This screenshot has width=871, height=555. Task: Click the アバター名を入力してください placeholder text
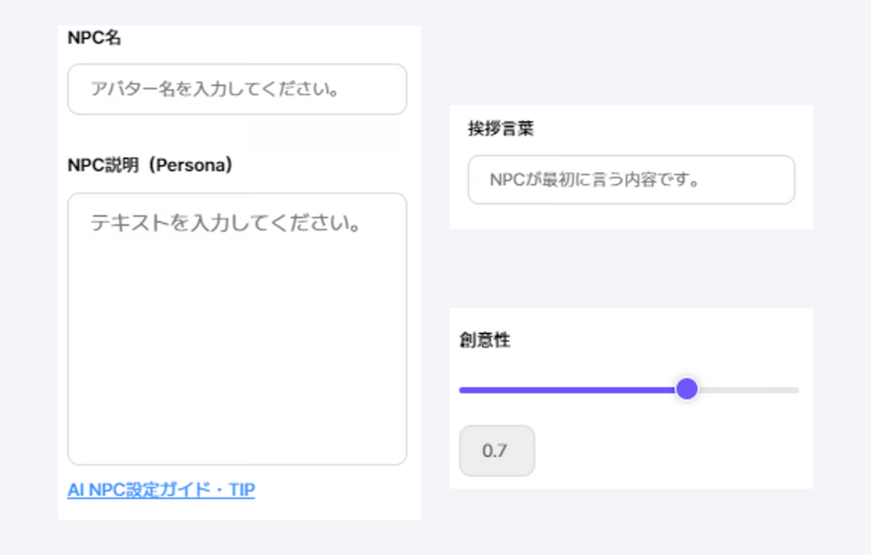(x=214, y=90)
